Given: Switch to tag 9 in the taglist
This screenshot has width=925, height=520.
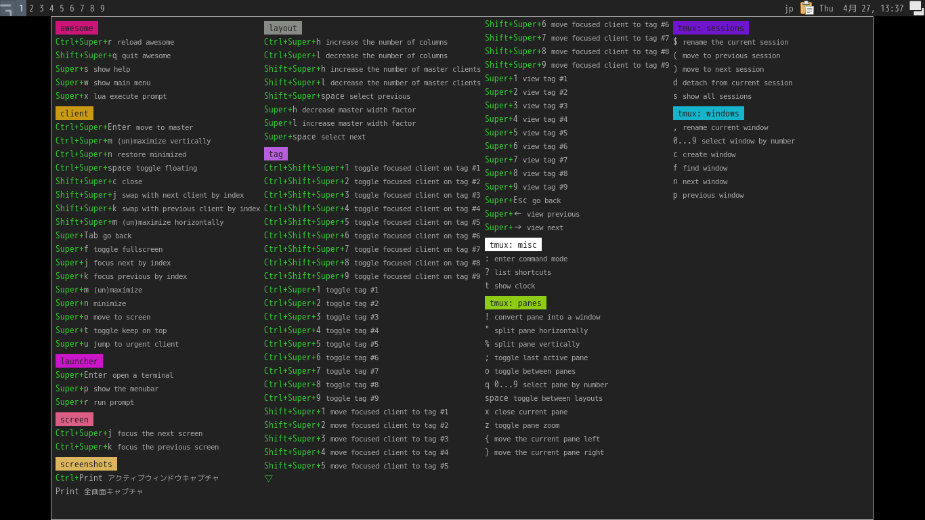Looking at the screenshot, I should [x=102, y=8].
